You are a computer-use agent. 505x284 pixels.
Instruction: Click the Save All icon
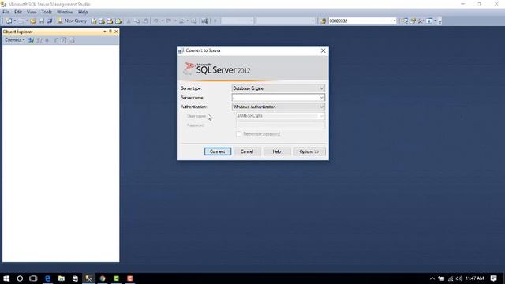click(x=50, y=21)
